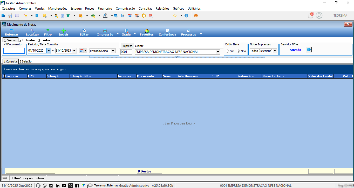
Task: Click the headset support icon in status bar
Action: click(38, 185)
